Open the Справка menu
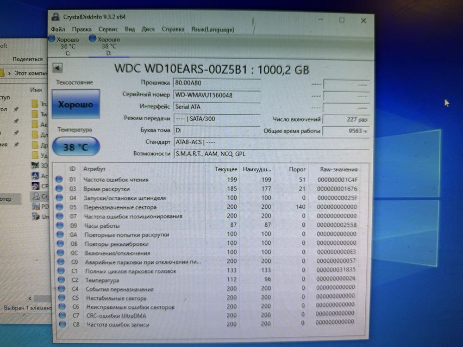This screenshot has height=347, width=463. (x=173, y=29)
